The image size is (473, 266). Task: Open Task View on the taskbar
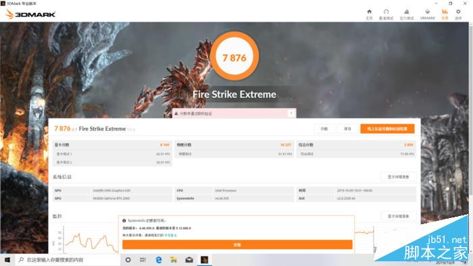pyautogui.click(x=143, y=260)
